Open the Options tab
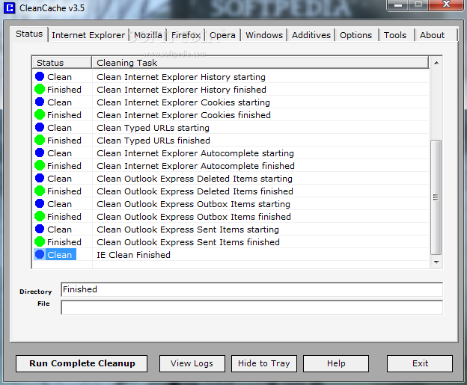467x385 pixels. [x=356, y=35]
